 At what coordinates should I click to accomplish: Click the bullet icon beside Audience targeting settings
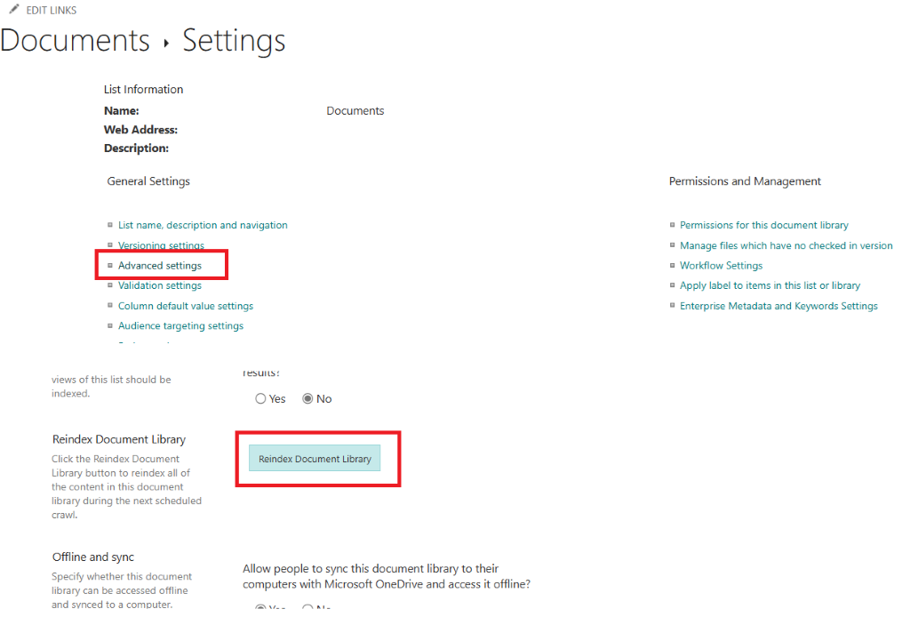point(109,325)
